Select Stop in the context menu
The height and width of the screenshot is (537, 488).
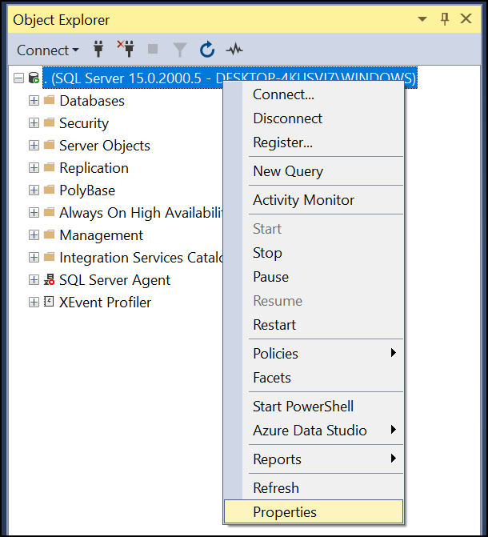tap(314, 253)
